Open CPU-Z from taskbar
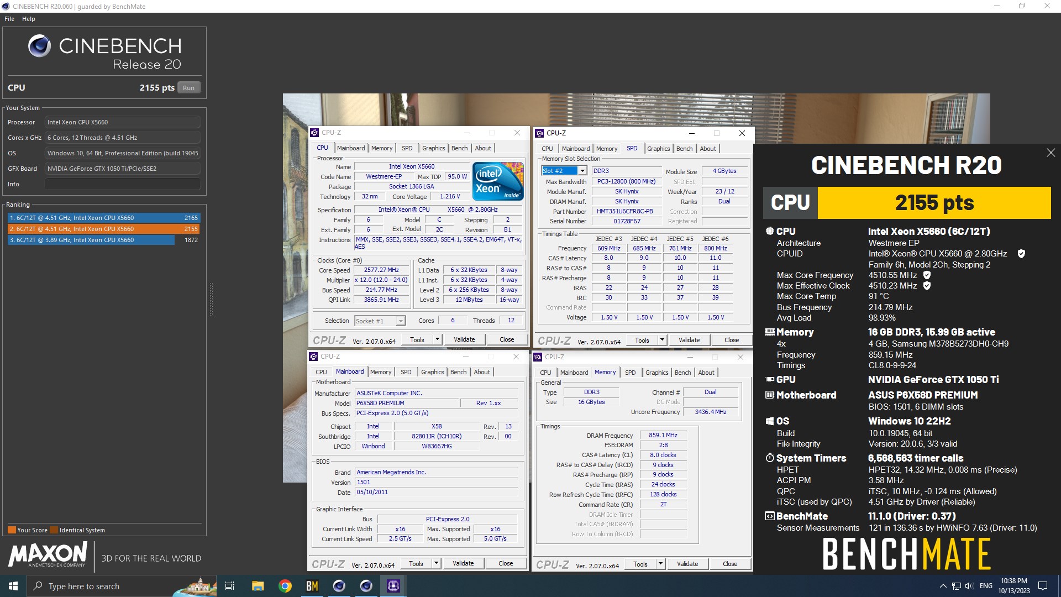 [x=393, y=586]
